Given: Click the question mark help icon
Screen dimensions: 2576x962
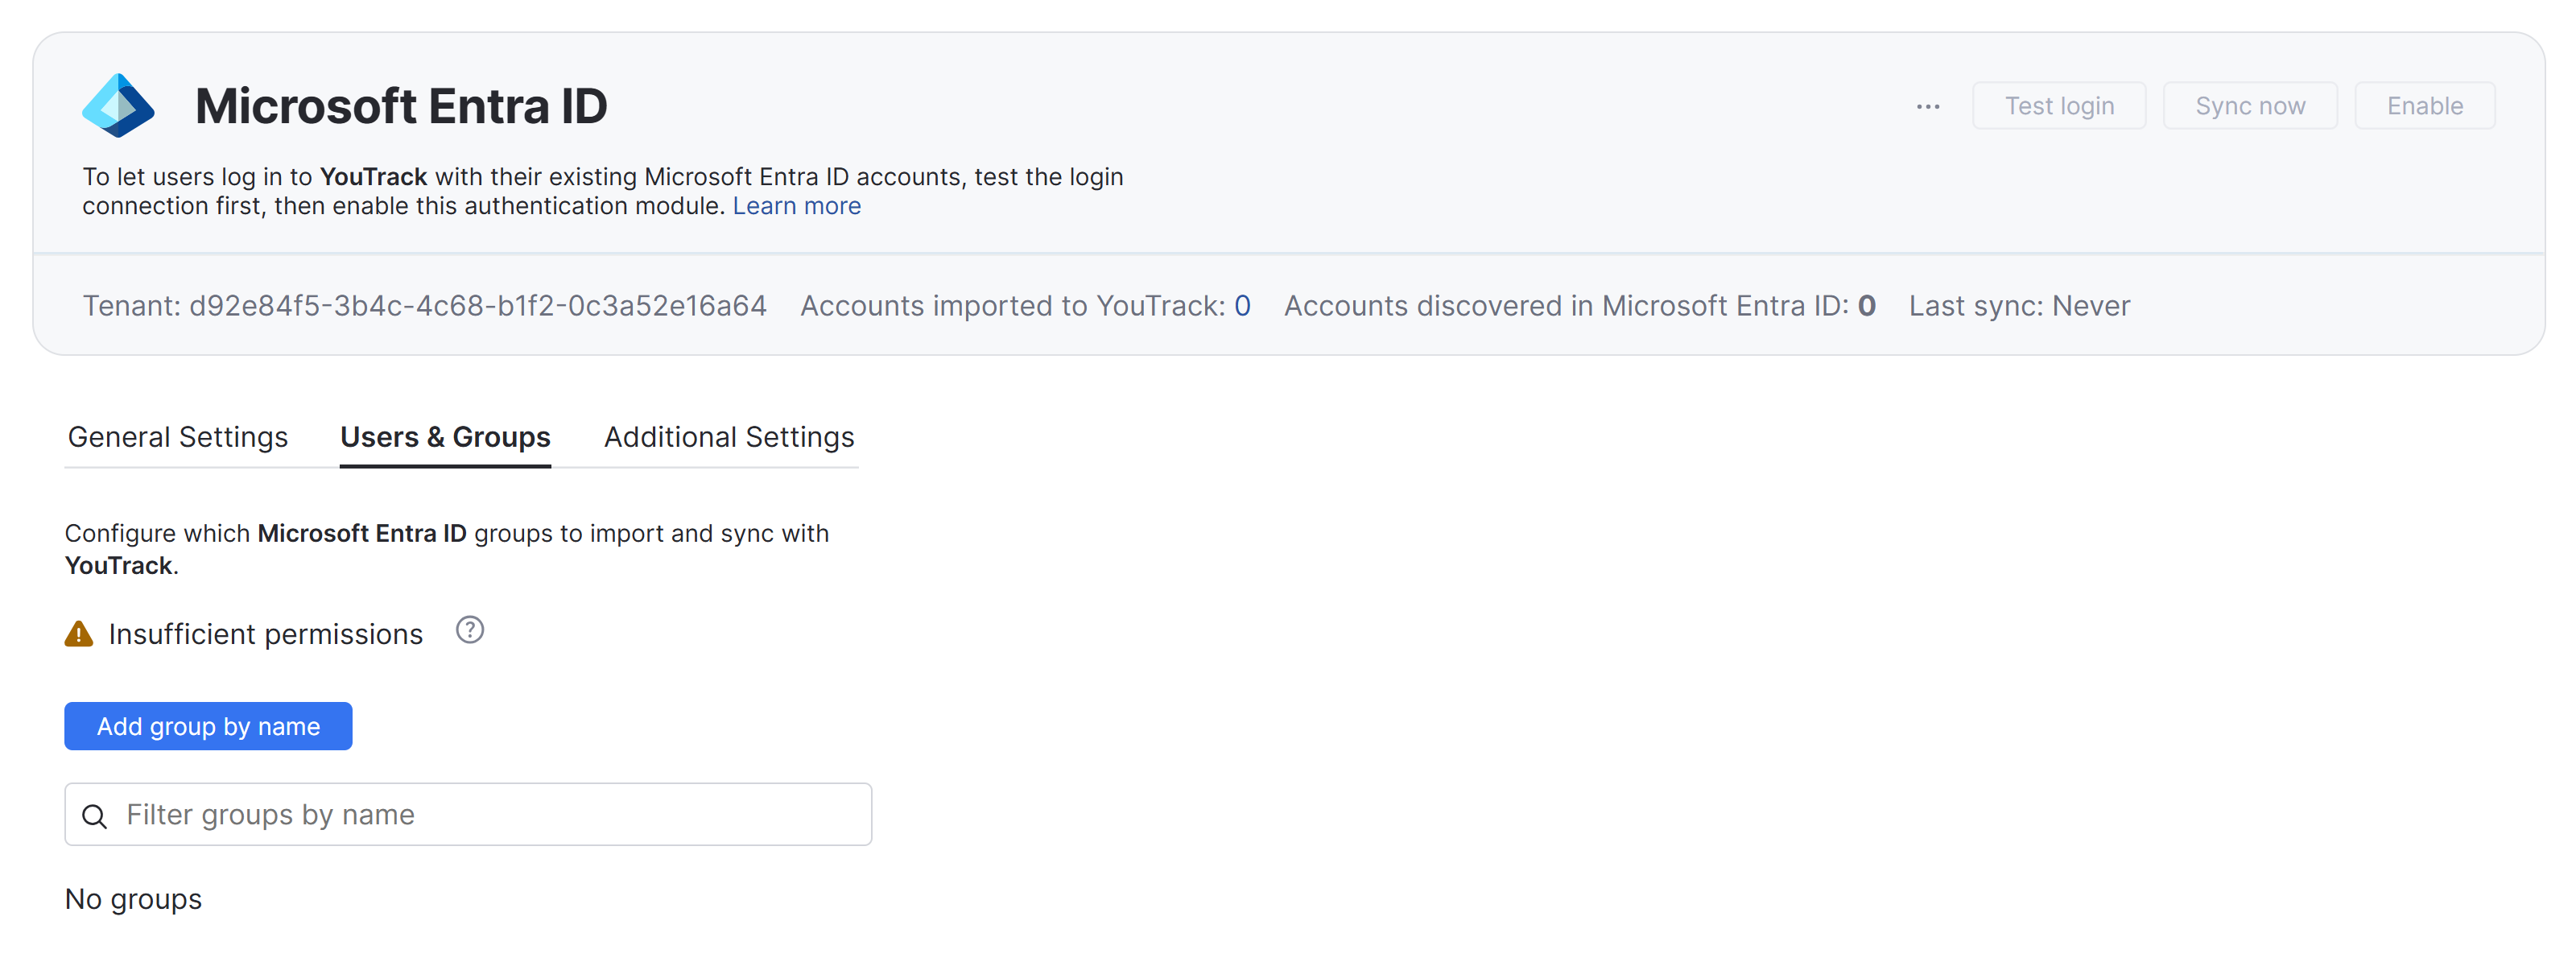Looking at the screenshot, I should (x=469, y=630).
